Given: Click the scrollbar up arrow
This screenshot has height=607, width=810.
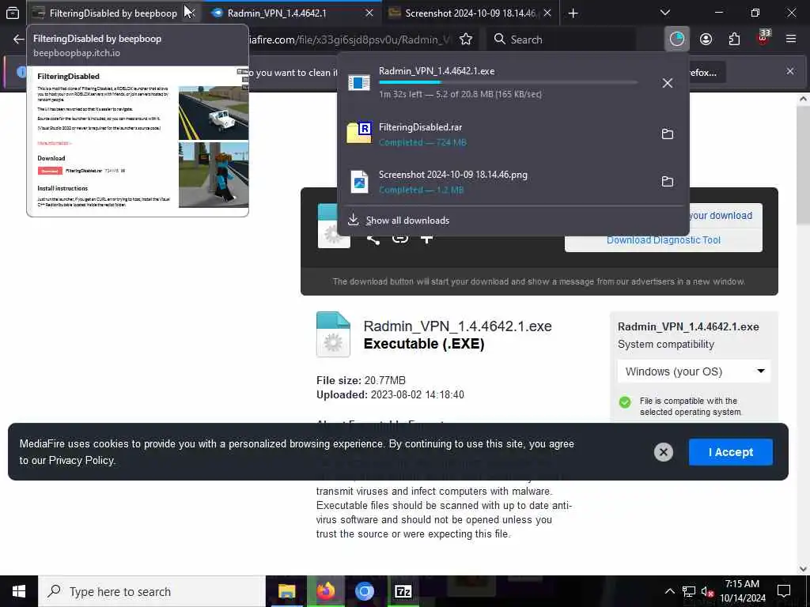Looking at the screenshot, I should [804, 99].
